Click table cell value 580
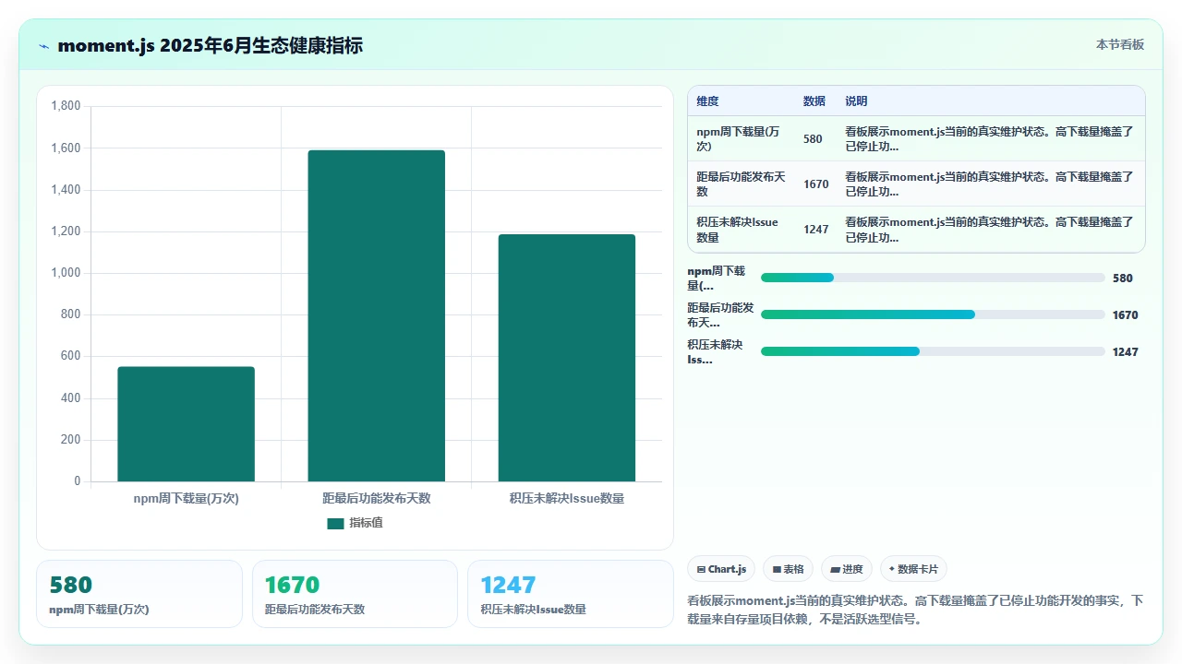Viewport: 1182px width, 664px height. [x=813, y=139]
